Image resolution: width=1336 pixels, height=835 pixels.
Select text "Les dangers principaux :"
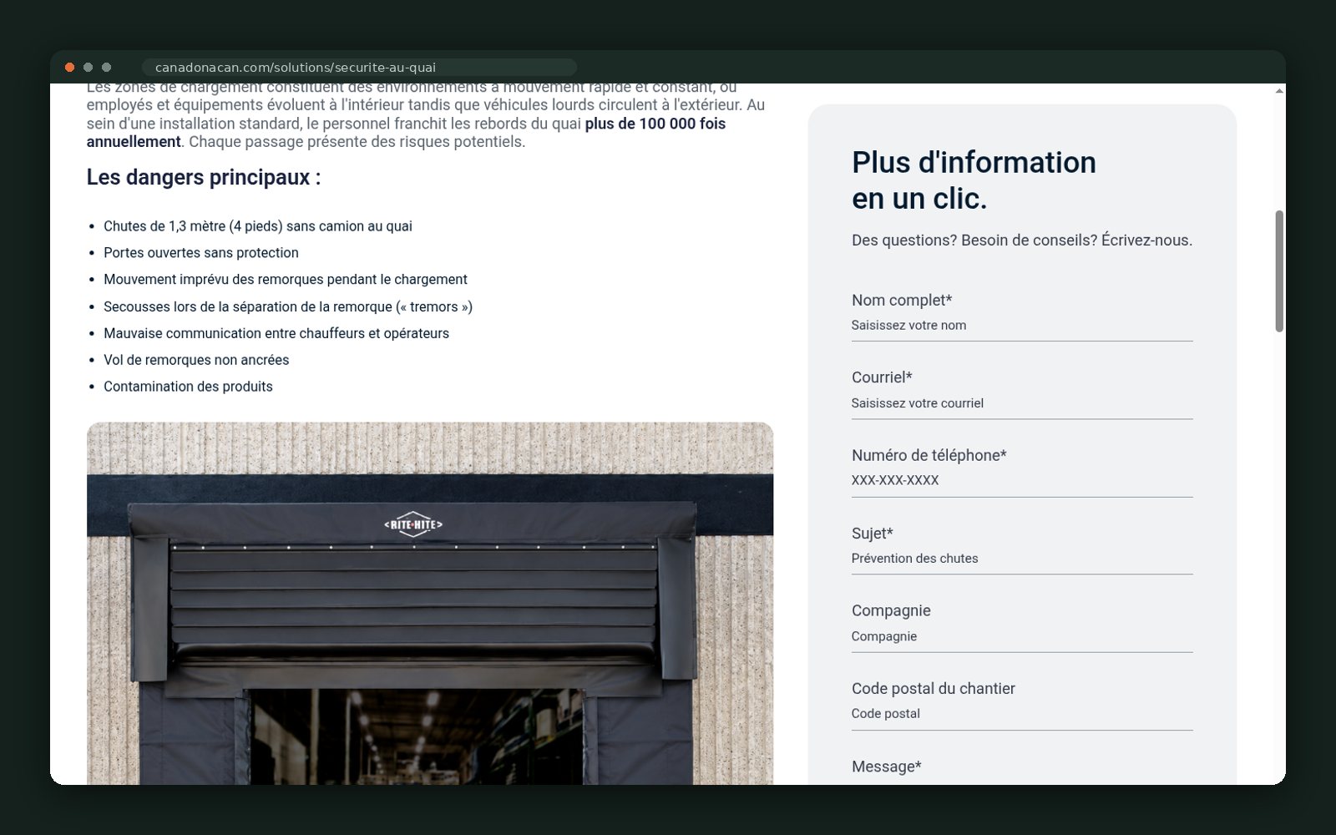204,177
